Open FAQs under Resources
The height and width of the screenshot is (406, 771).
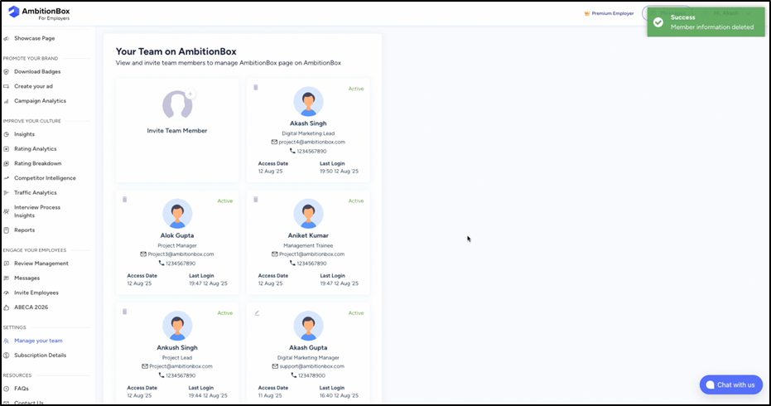[21, 389]
